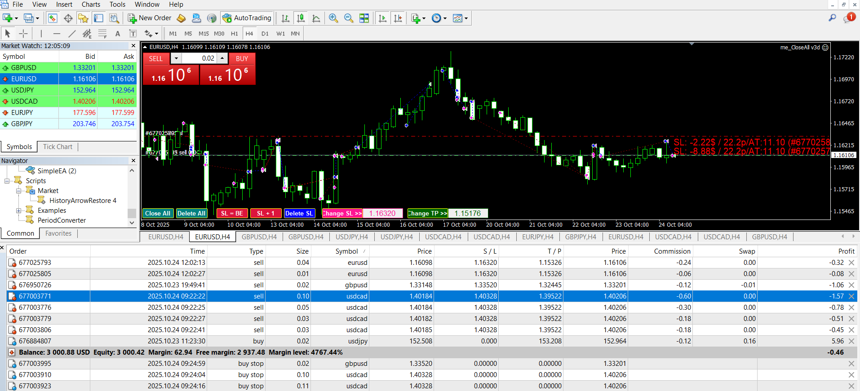
Task: Expand the Examples folder in Navigator
Action: [x=19, y=211]
